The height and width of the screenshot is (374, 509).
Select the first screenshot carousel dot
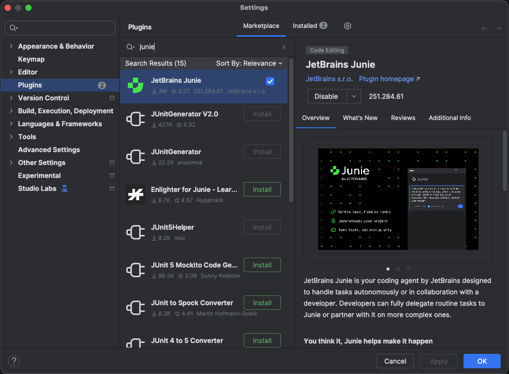coord(388,269)
